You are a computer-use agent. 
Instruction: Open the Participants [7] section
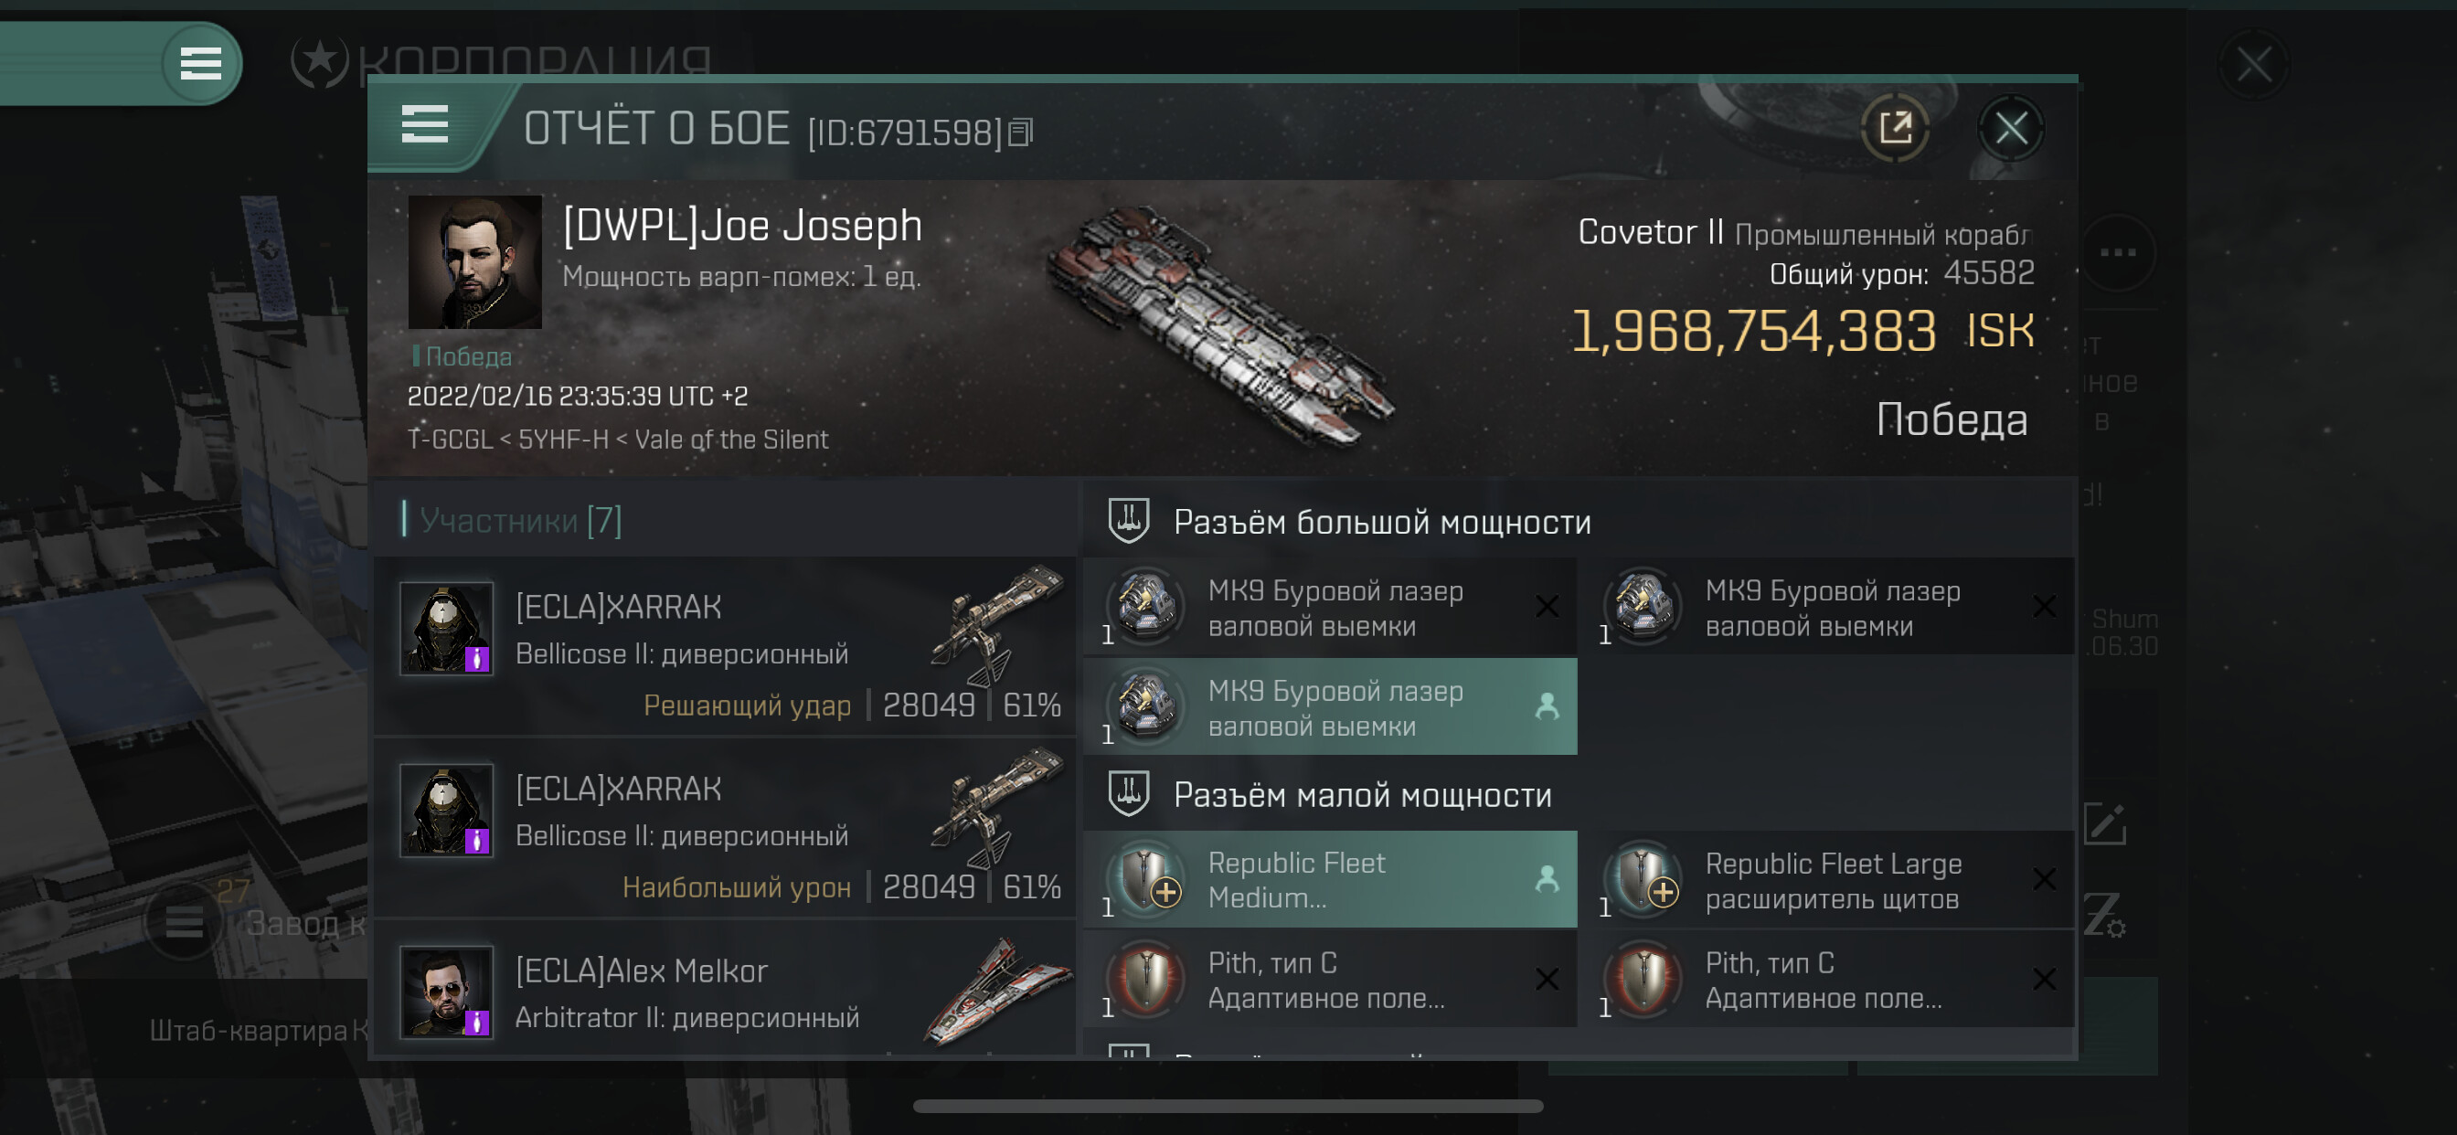pos(520,521)
